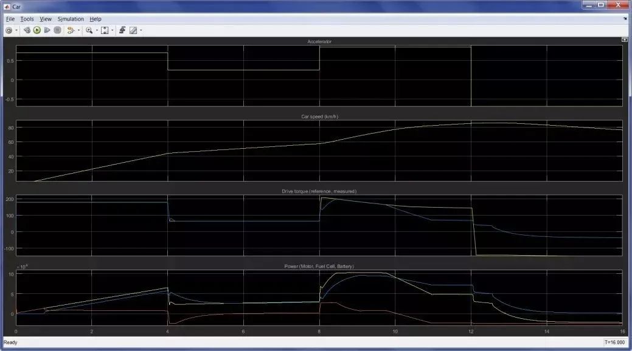Open the File menu
Image resolution: width=632 pixels, height=351 pixels.
pos(10,19)
